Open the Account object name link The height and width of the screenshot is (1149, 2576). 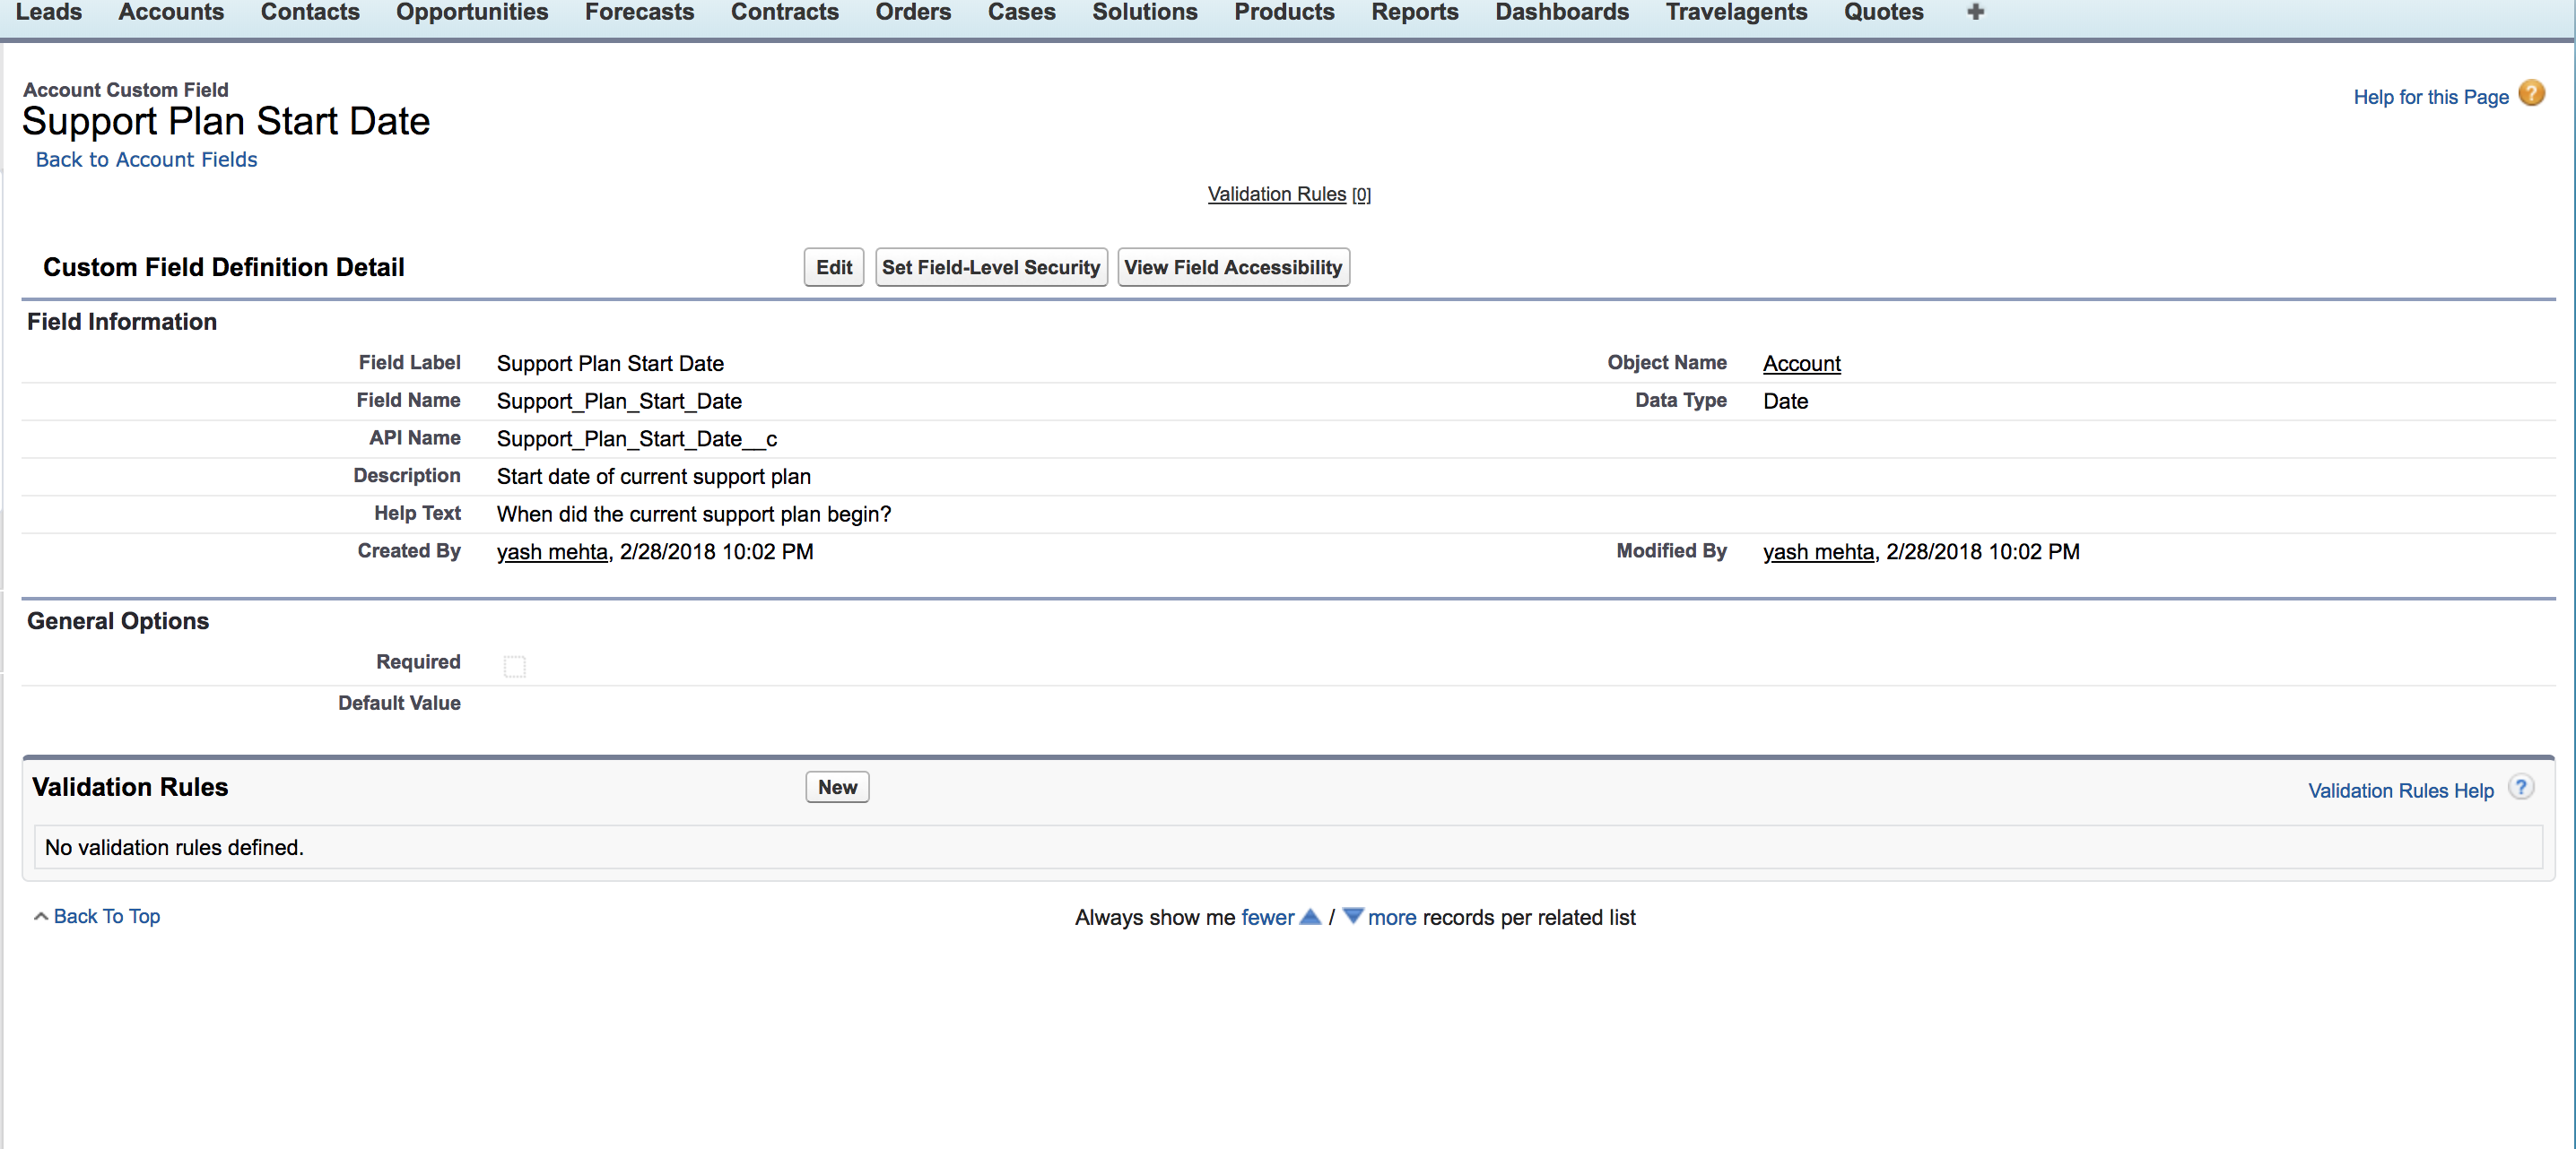(1800, 364)
